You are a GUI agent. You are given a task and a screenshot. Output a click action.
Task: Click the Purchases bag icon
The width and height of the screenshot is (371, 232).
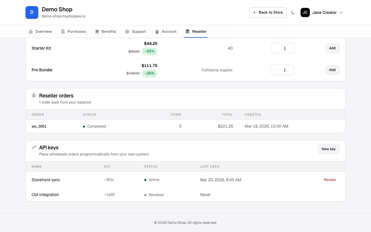pyautogui.click(x=63, y=32)
